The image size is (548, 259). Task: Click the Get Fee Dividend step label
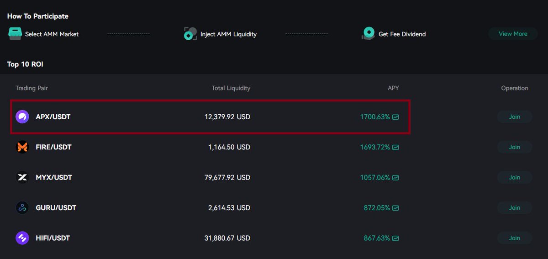pyautogui.click(x=402, y=34)
